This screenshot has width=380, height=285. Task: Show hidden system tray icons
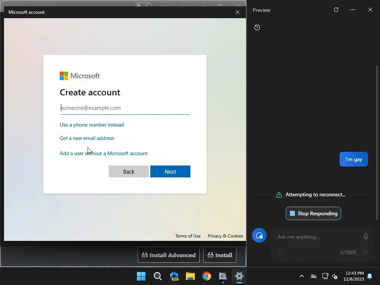click(x=301, y=276)
